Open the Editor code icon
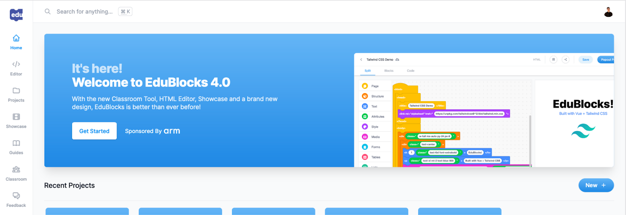Image resolution: width=626 pixels, height=215 pixels. (x=16, y=64)
